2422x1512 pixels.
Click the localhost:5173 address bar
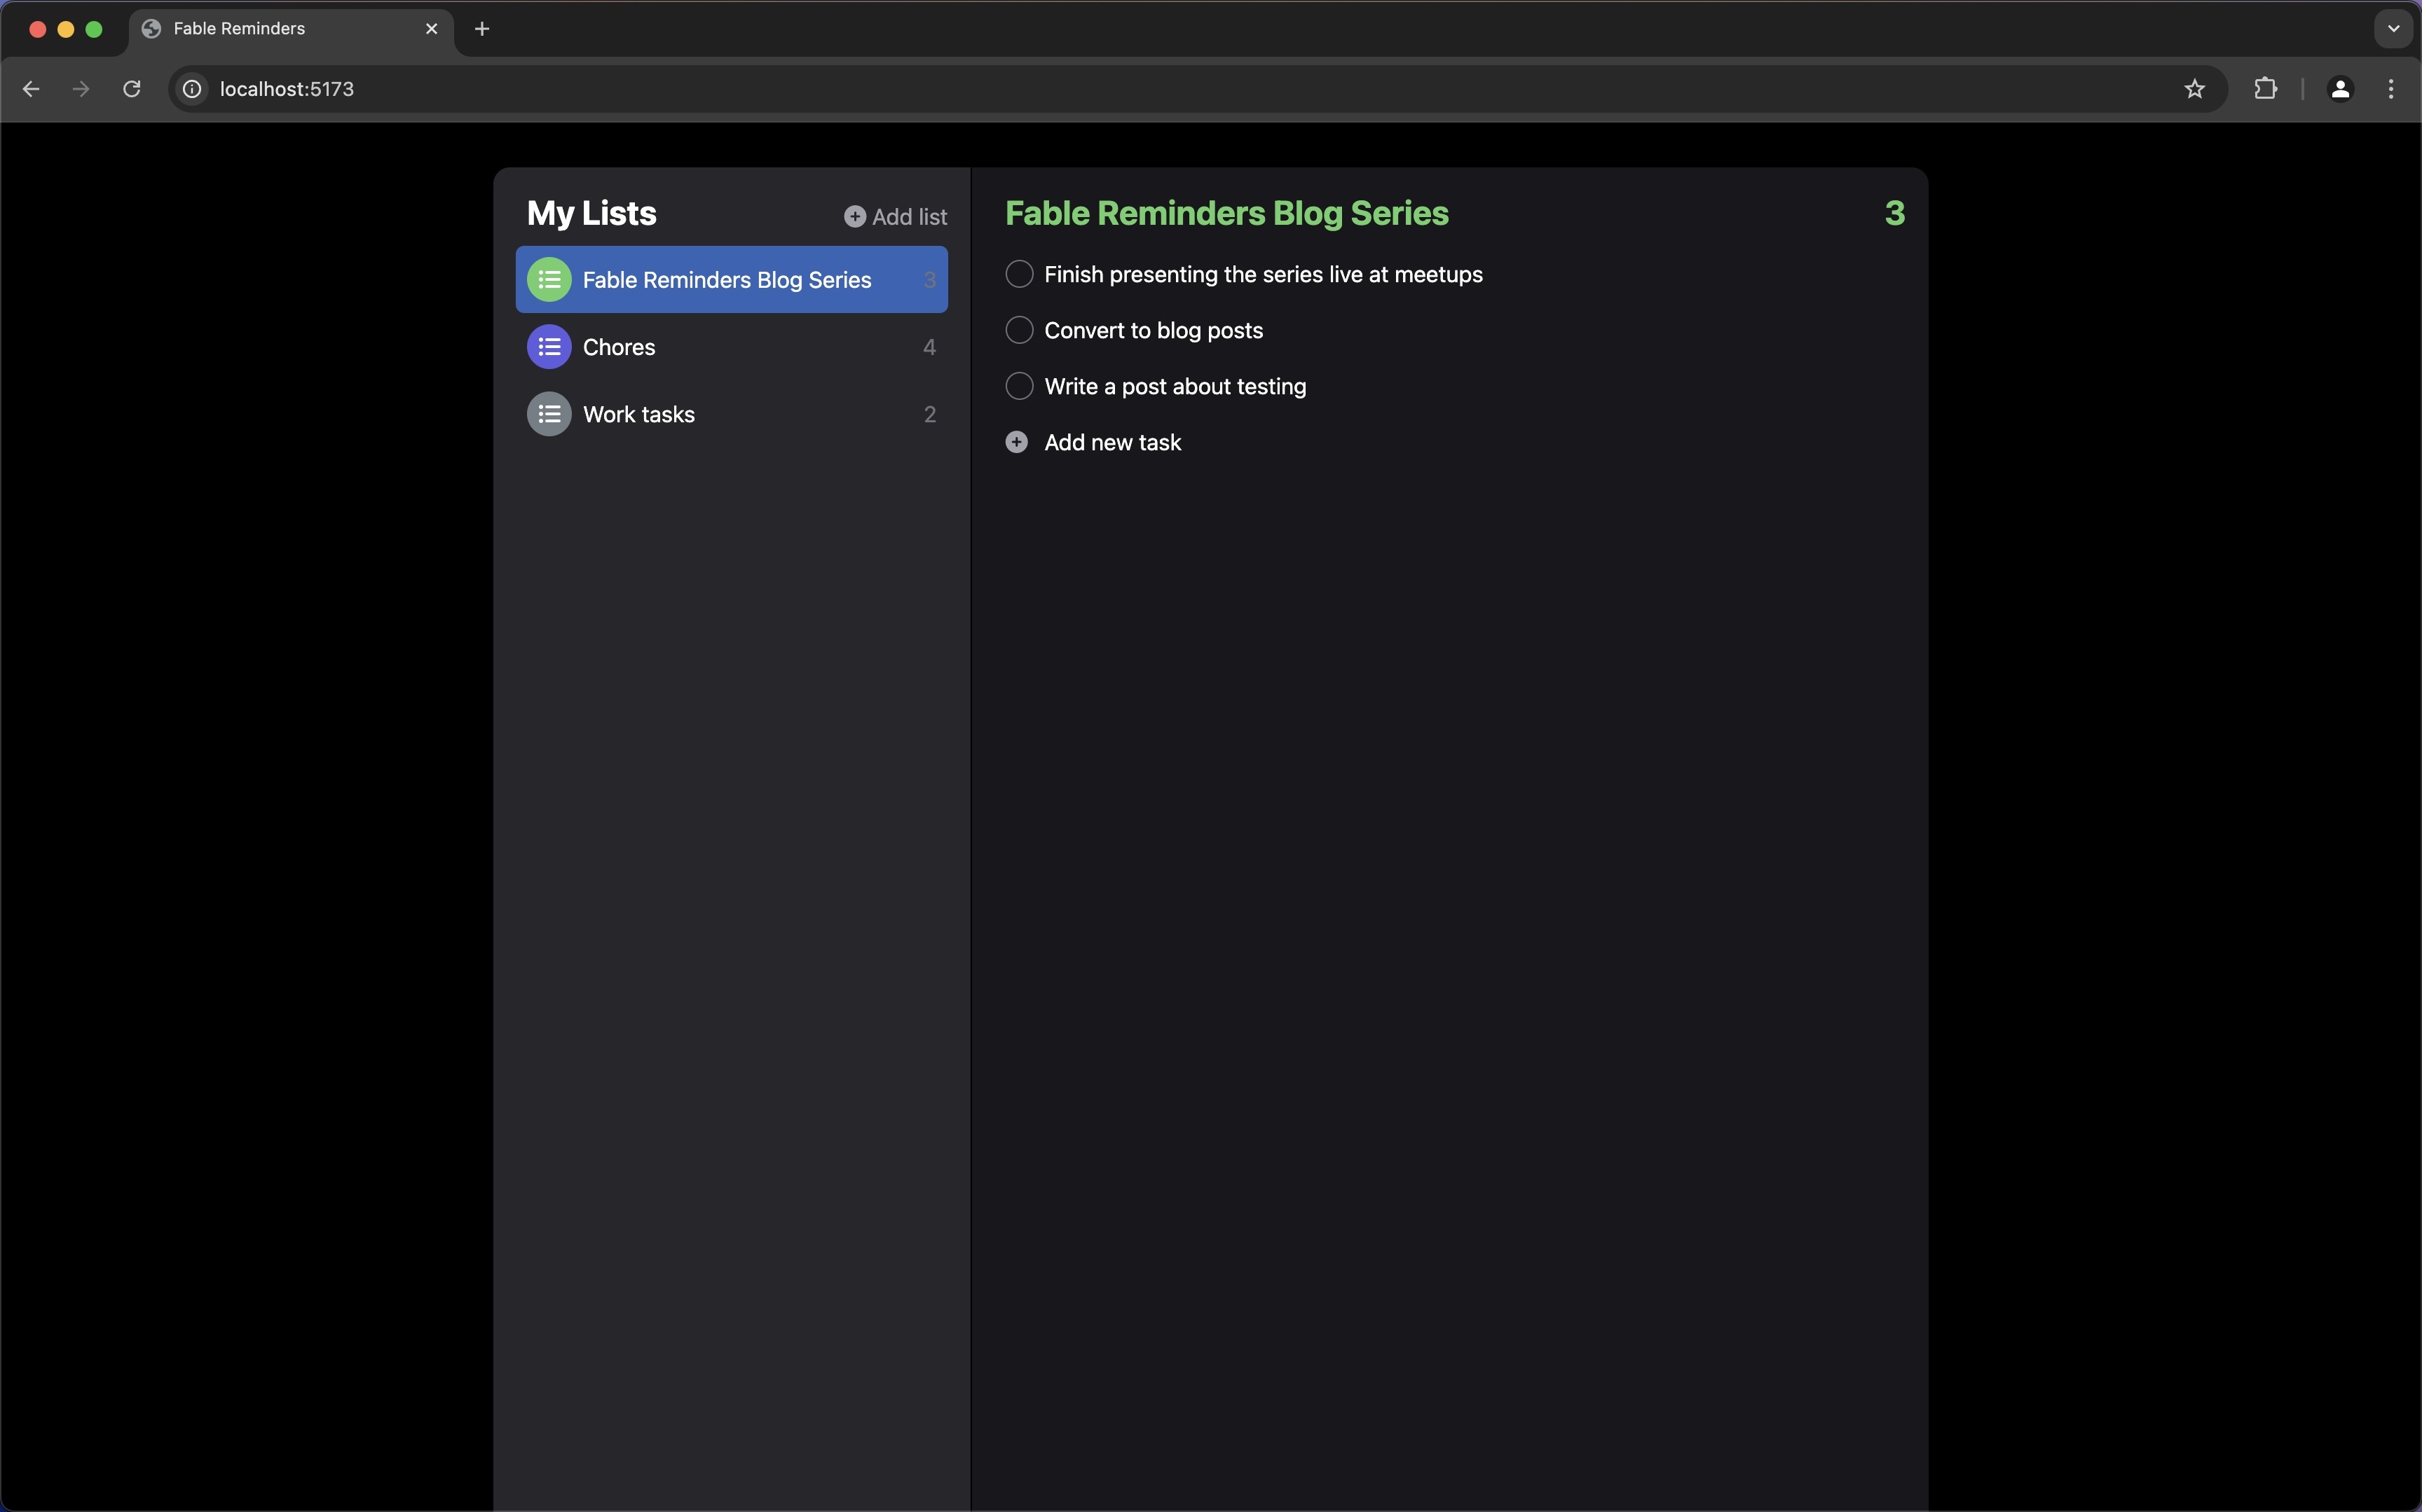pos(1198,89)
